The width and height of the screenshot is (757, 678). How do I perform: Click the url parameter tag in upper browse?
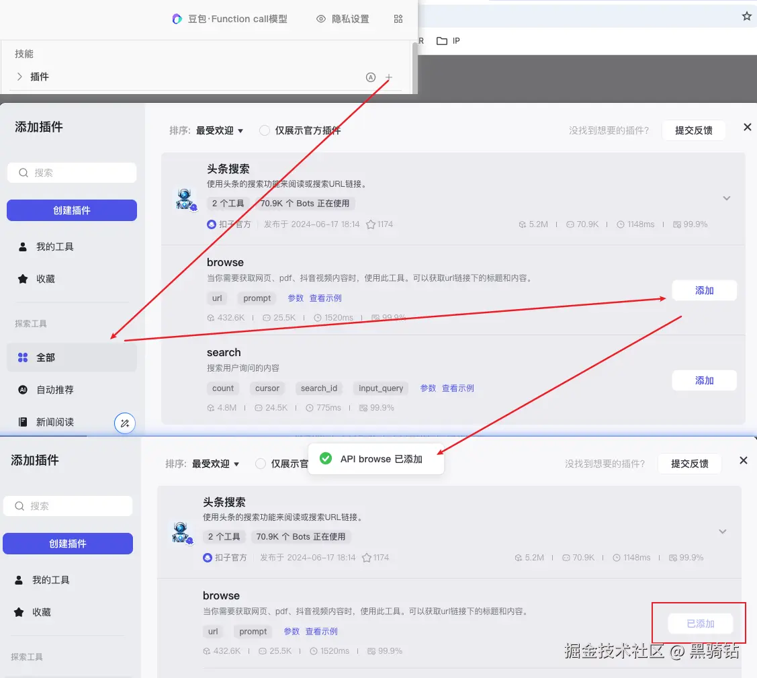click(x=217, y=298)
